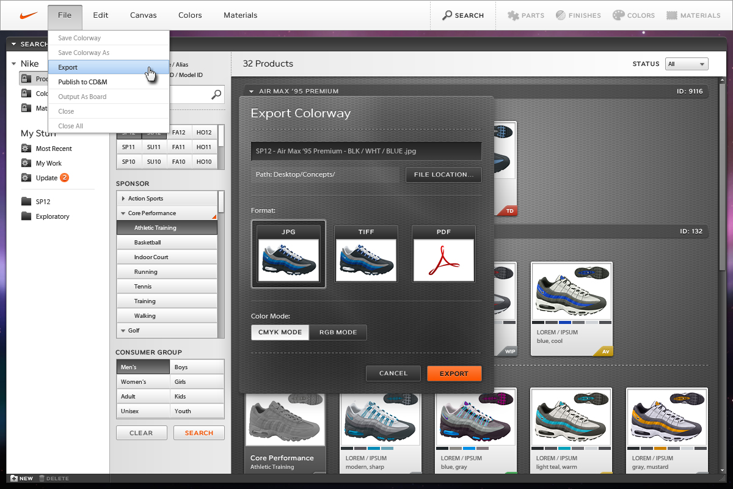Open the Materials panel
733x489 pixels.
point(693,15)
